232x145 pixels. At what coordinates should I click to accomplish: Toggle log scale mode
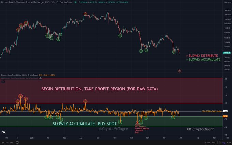click(224, 143)
